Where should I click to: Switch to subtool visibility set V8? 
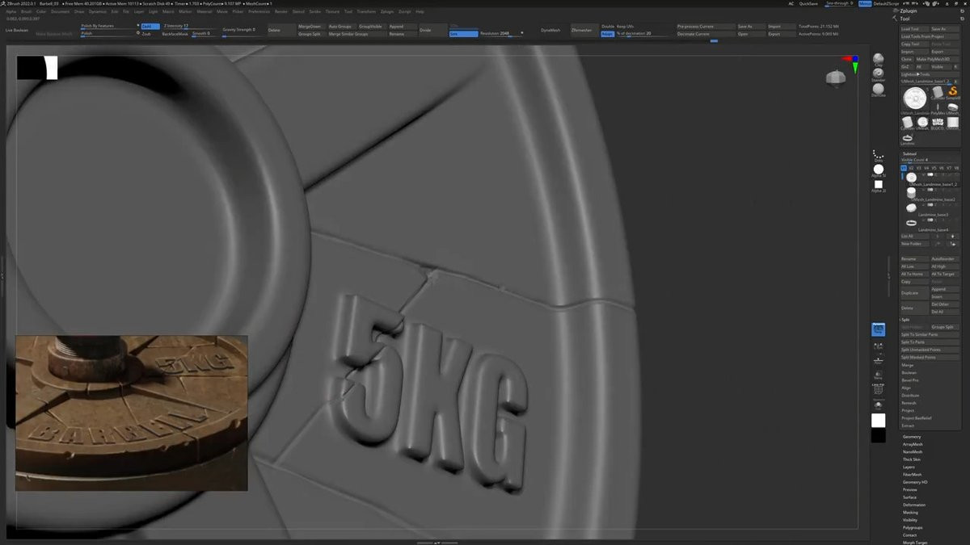pos(956,168)
